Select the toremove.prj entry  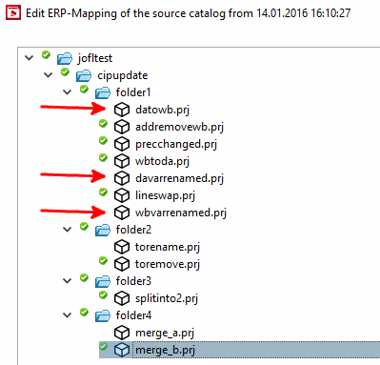(168, 264)
